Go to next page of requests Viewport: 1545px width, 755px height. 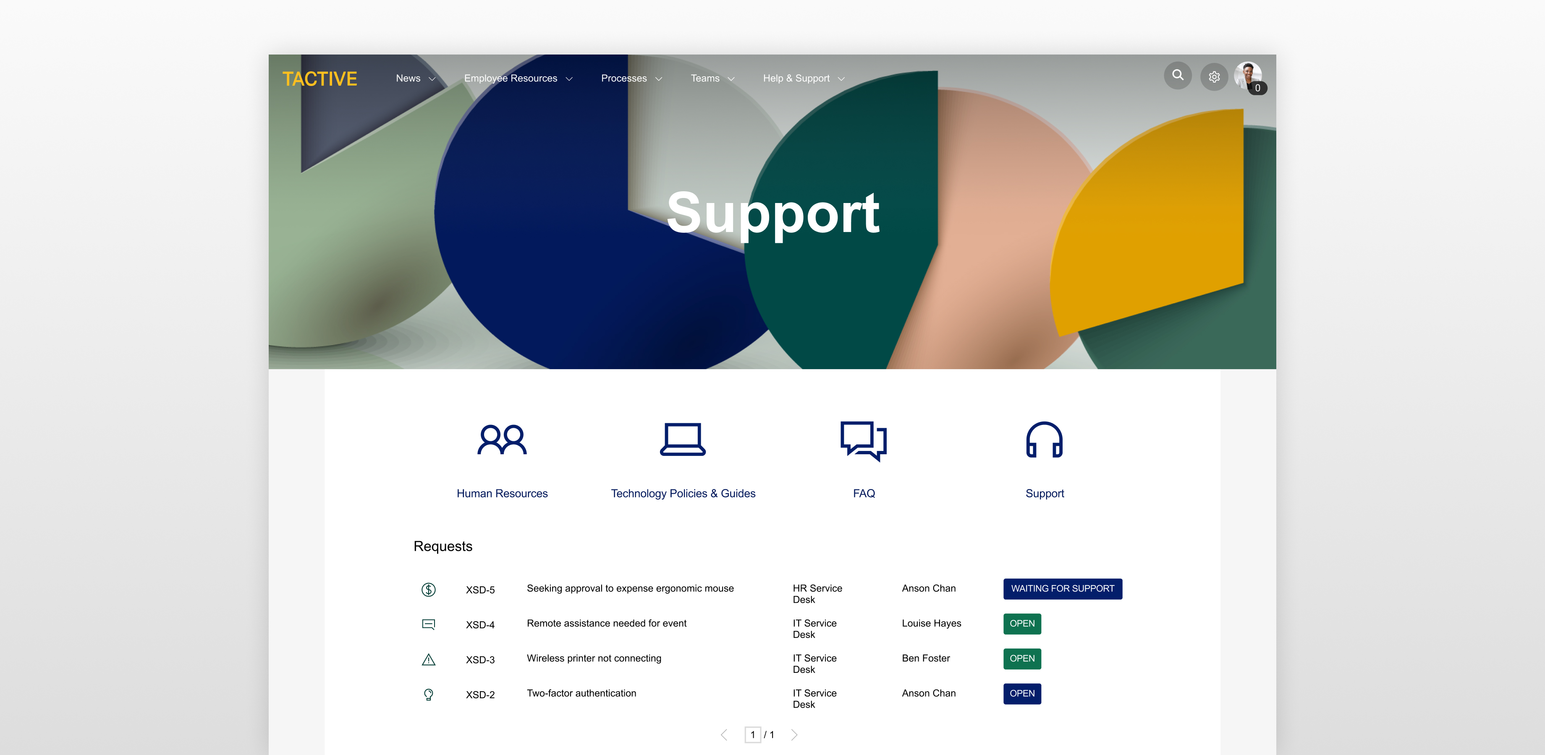794,734
